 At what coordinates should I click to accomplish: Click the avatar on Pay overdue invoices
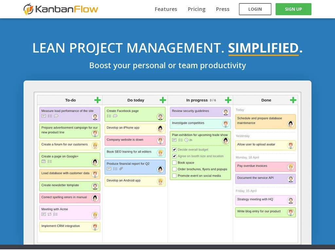pyautogui.click(x=291, y=167)
